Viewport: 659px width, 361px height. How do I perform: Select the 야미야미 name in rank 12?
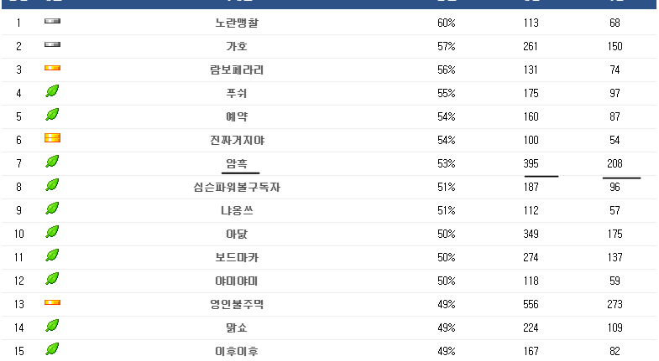click(237, 281)
